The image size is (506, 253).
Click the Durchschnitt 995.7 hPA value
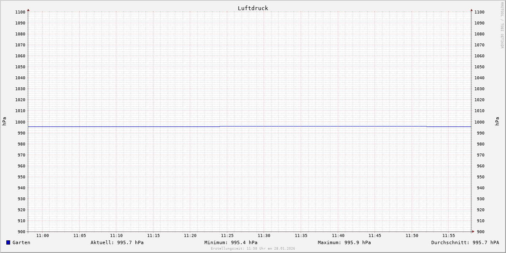click(465, 242)
